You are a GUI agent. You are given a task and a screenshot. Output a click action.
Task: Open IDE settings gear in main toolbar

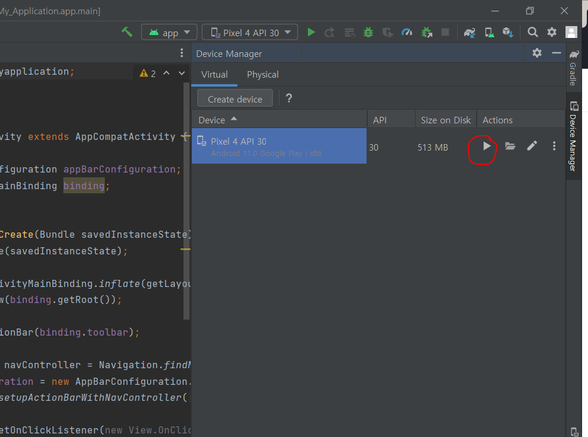pyautogui.click(x=552, y=32)
